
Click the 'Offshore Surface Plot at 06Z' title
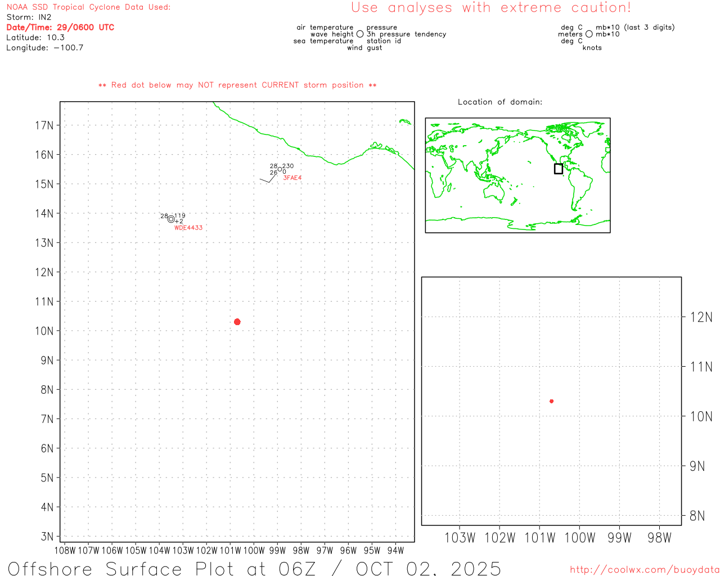[x=162, y=568]
